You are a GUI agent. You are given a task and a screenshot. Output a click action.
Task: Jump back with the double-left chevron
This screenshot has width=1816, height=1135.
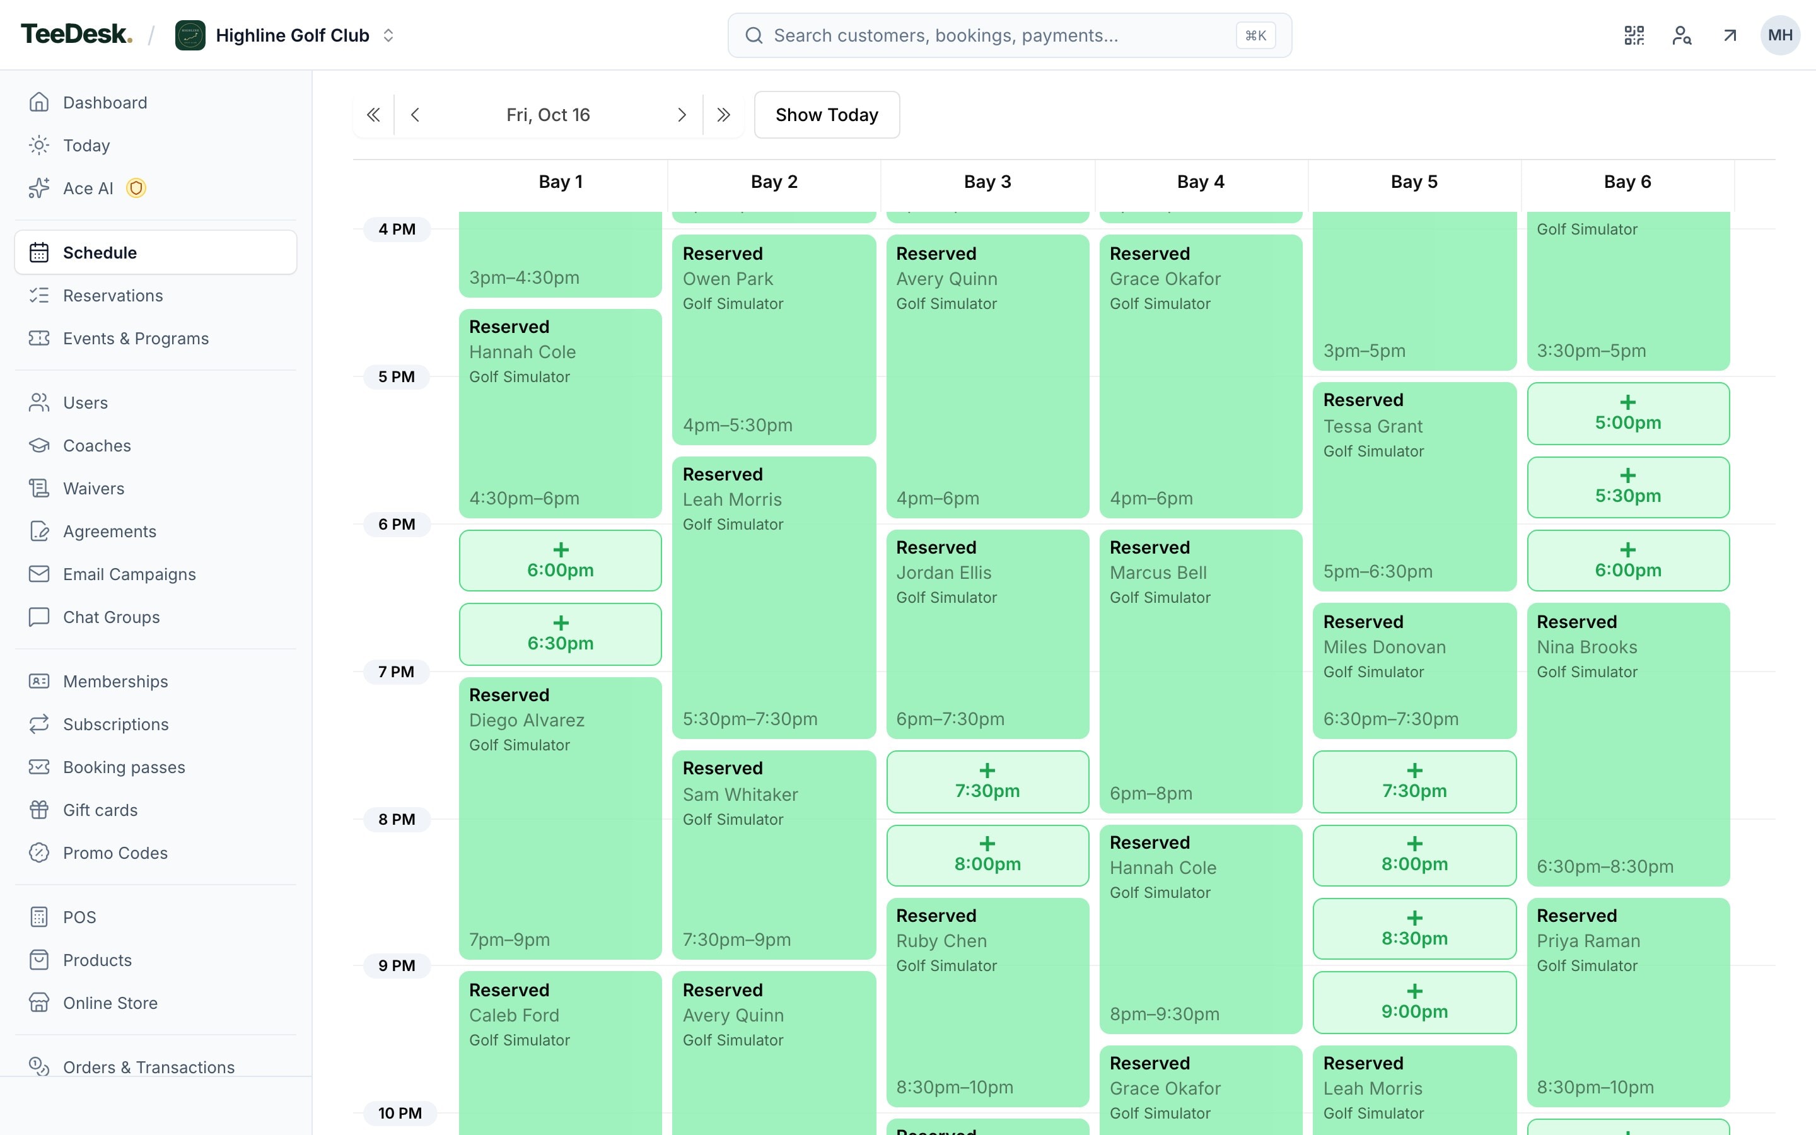click(x=373, y=115)
